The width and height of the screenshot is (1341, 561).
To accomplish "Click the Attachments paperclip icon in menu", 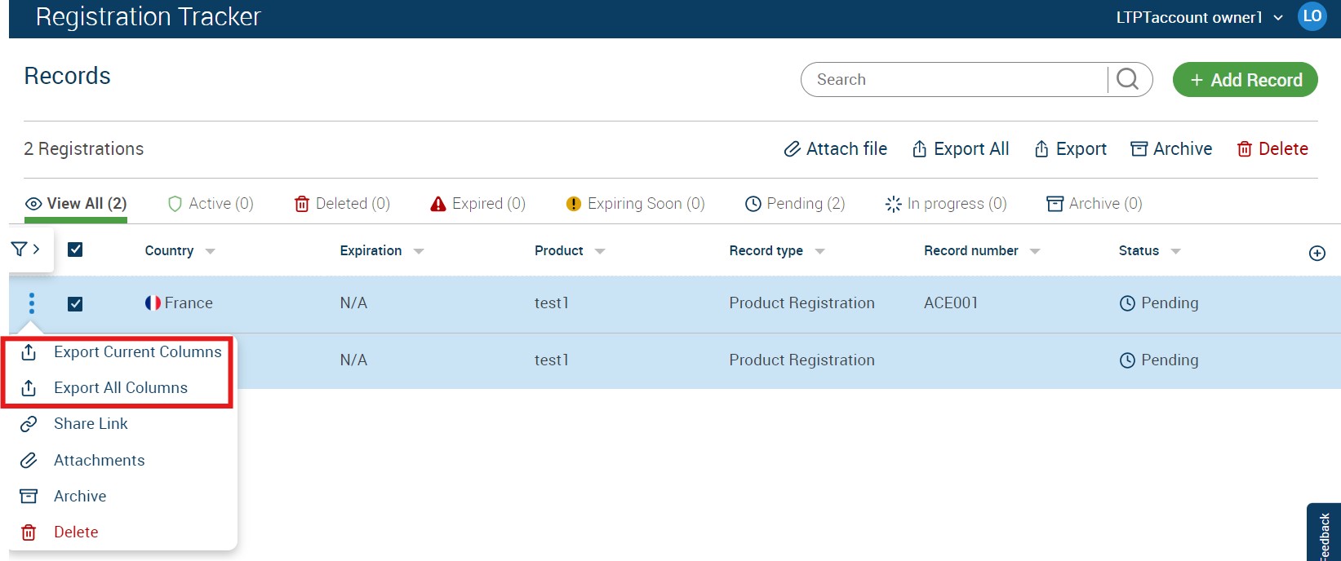I will click(29, 461).
